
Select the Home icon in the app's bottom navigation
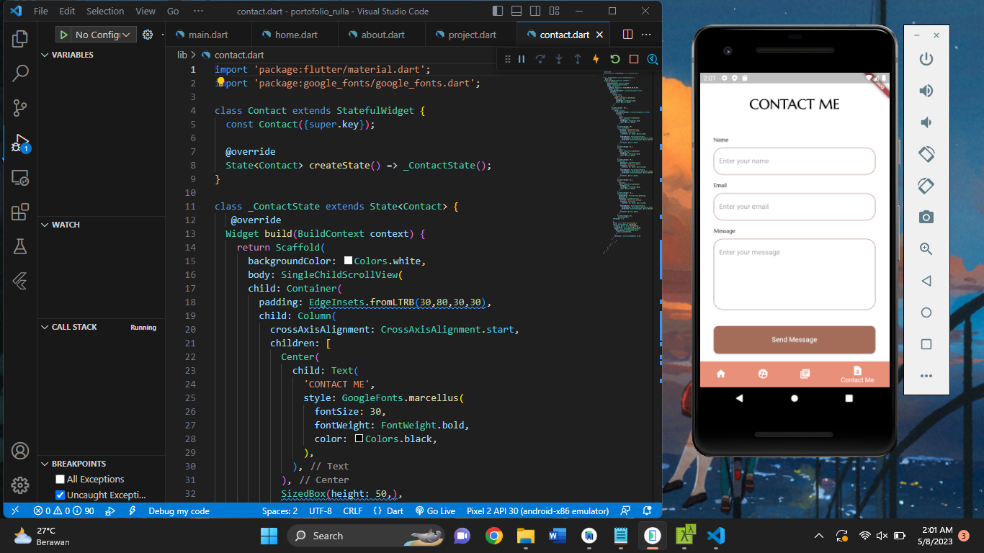click(x=720, y=374)
